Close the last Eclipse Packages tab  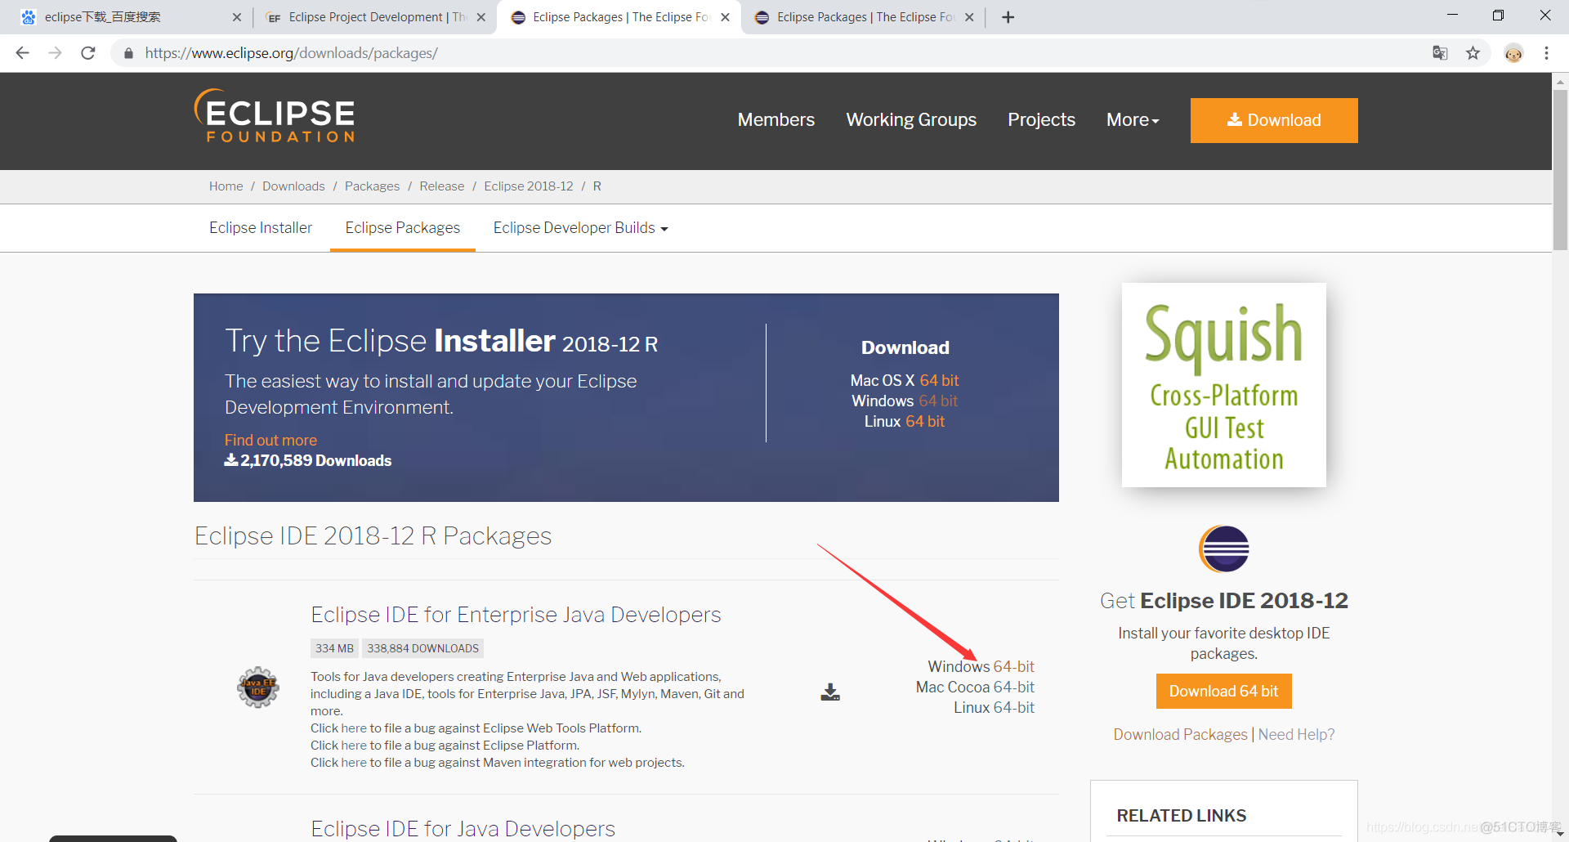[969, 17]
